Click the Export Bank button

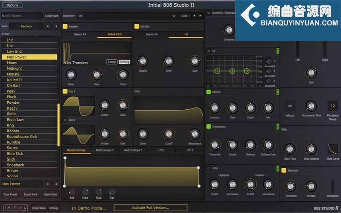(30, 194)
